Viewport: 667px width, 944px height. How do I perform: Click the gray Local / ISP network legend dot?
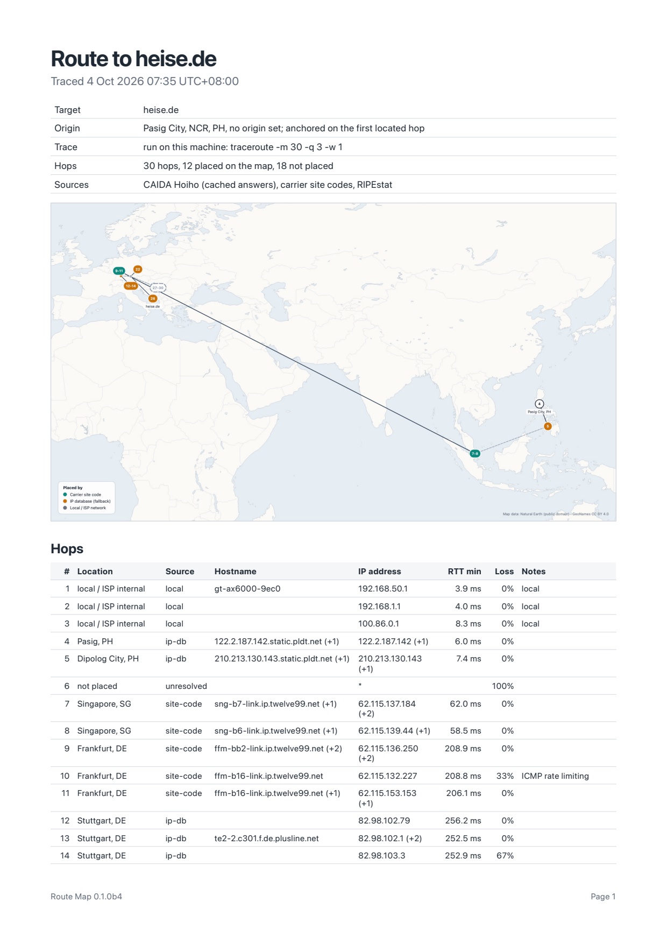coord(65,508)
